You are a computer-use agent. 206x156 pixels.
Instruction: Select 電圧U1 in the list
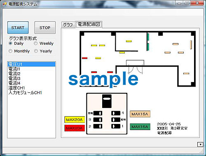click(32, 64)
